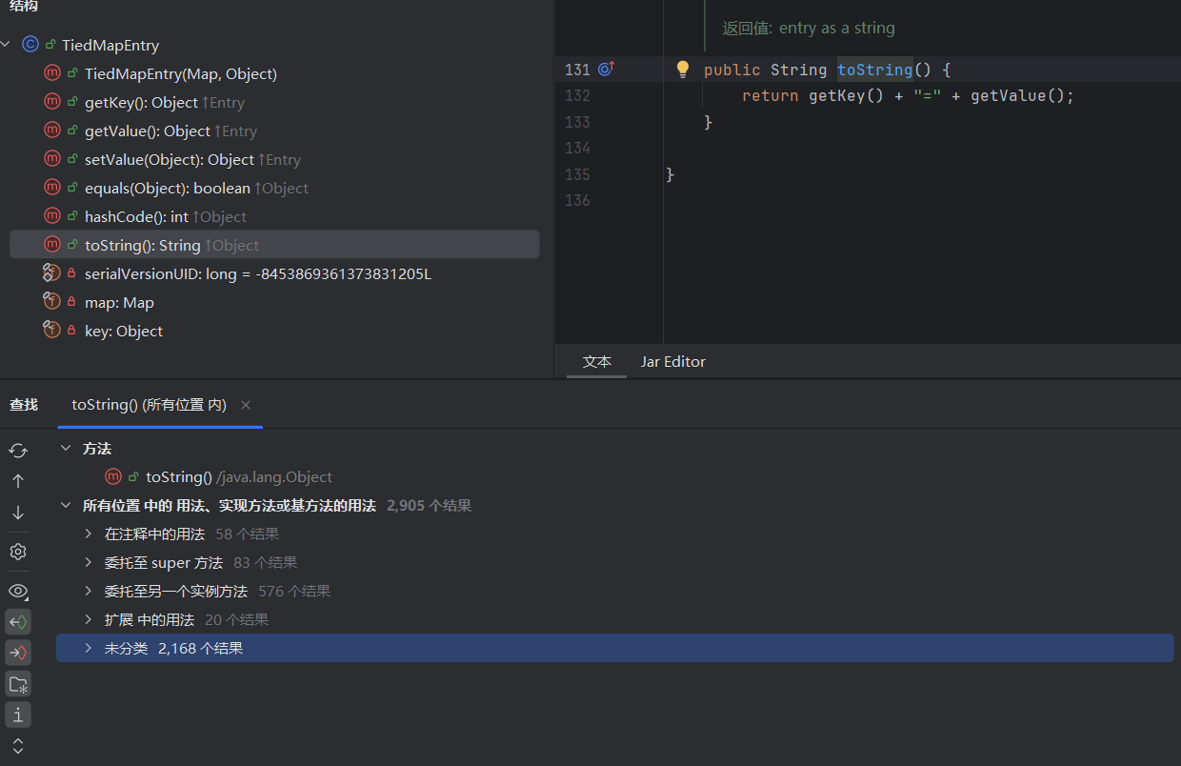Toggle the show write access filter
The width and height of the screenshot is (1181, 766).
(18, 653)
